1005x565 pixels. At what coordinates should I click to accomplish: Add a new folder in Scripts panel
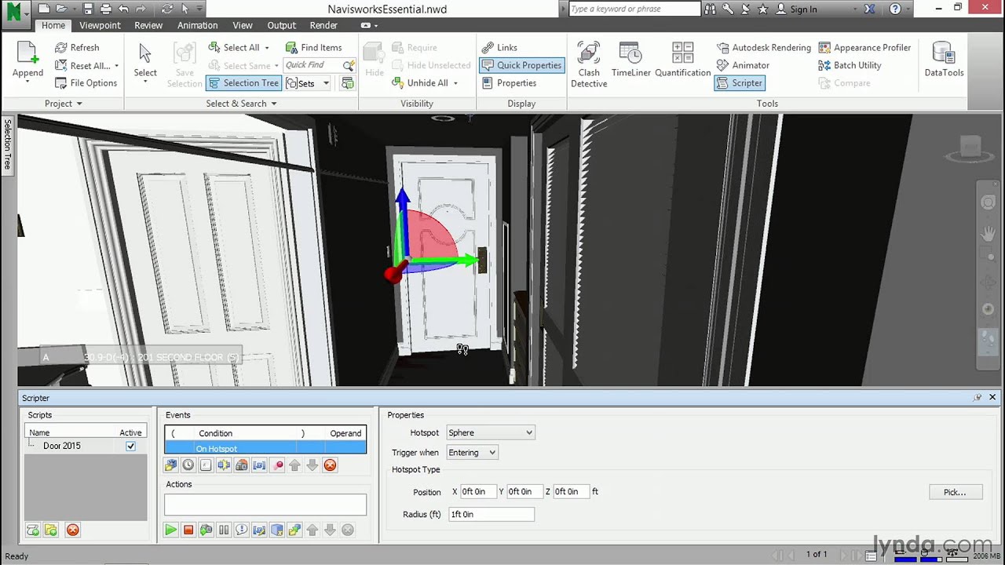click(x=51, y=530)
